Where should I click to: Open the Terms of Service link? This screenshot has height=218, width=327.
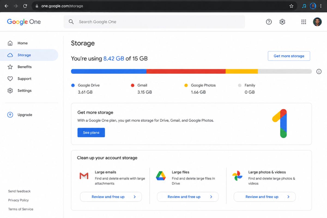(21, 209)
